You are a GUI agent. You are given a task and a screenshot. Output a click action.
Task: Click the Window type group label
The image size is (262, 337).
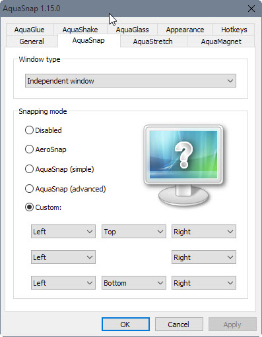40,59
